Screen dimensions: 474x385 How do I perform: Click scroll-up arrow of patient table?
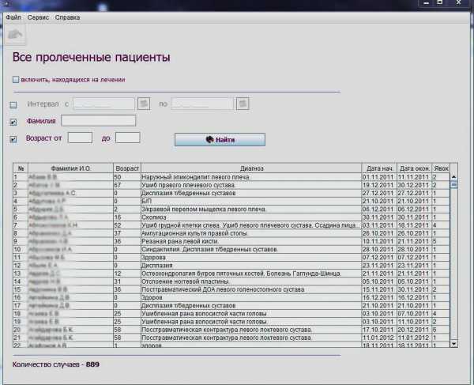pos(453,177)
